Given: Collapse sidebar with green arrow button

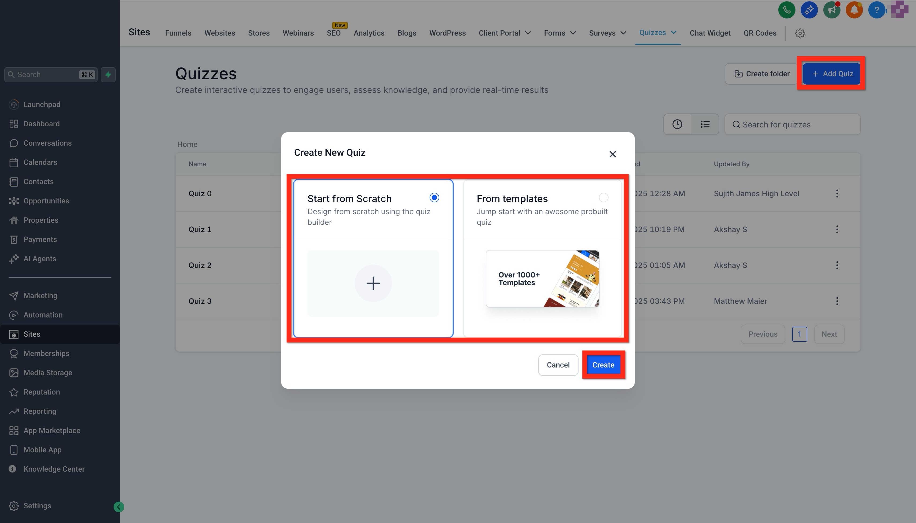Looking at the screenshot, I should [x=119, y=507].
